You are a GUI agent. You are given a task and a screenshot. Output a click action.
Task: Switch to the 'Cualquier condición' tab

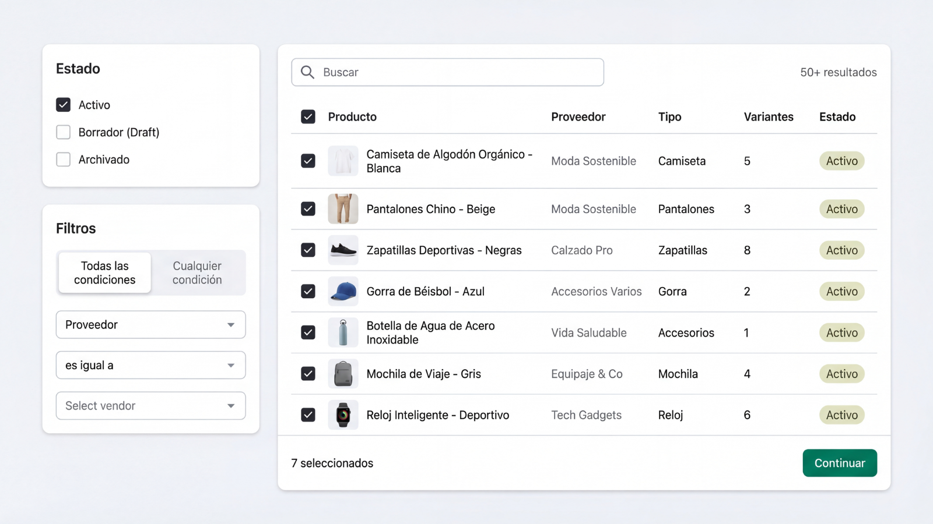click(197, 272)
